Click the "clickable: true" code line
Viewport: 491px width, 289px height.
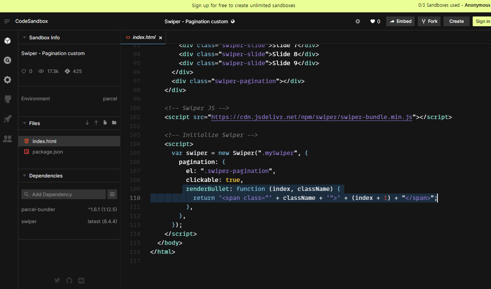click(214, 180)
